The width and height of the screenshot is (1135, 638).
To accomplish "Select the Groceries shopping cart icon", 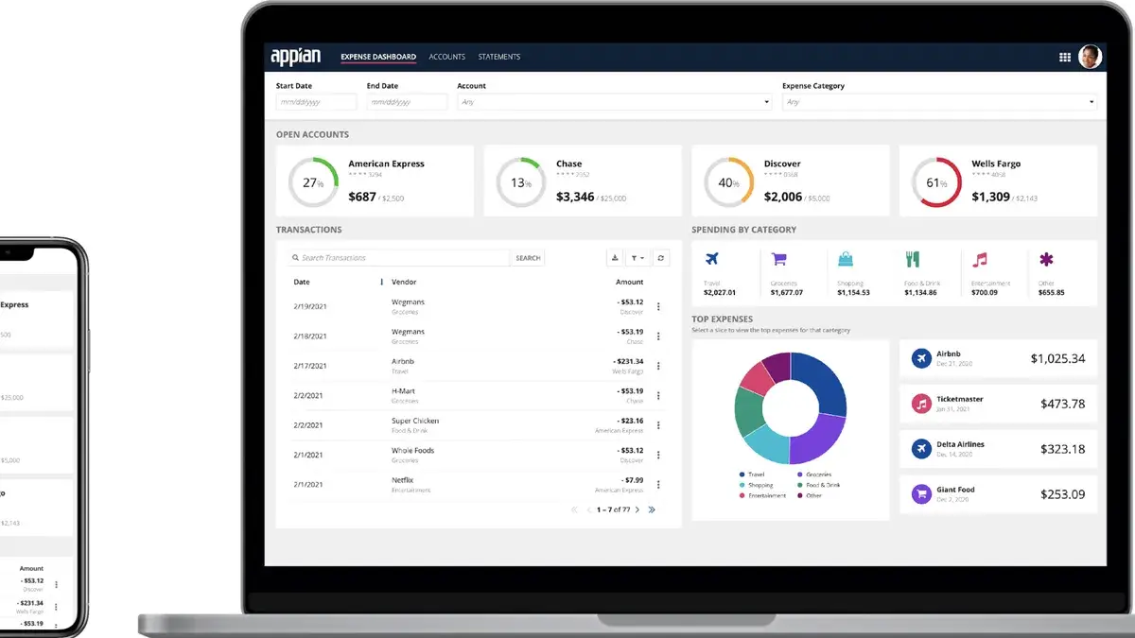I will point(780,258).
